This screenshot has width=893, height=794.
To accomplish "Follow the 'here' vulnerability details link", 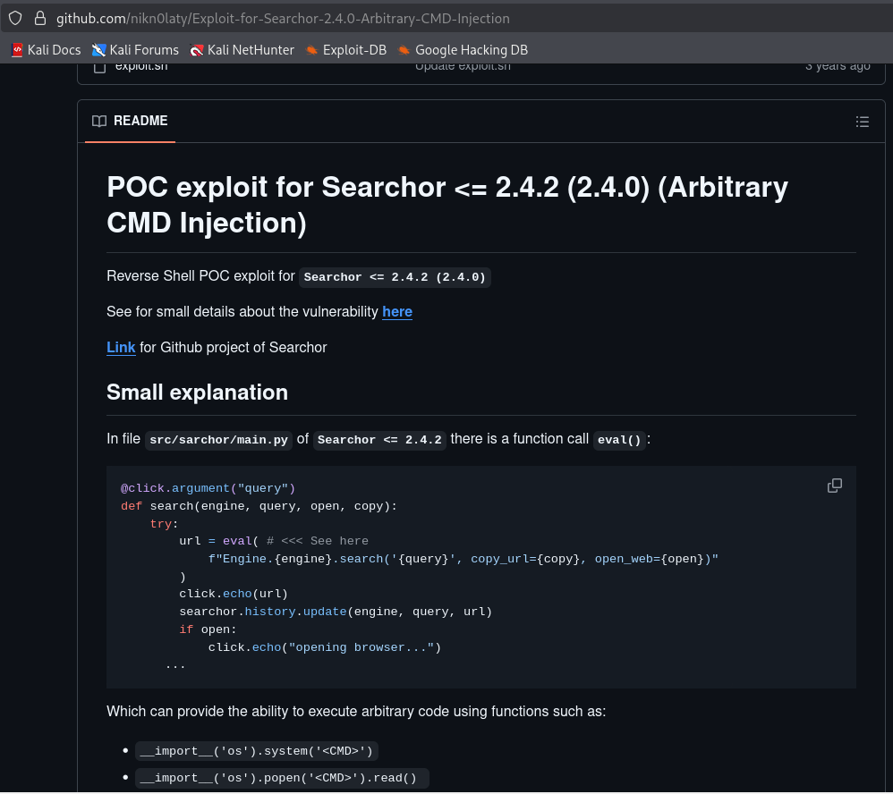I will tap(397, 312).
